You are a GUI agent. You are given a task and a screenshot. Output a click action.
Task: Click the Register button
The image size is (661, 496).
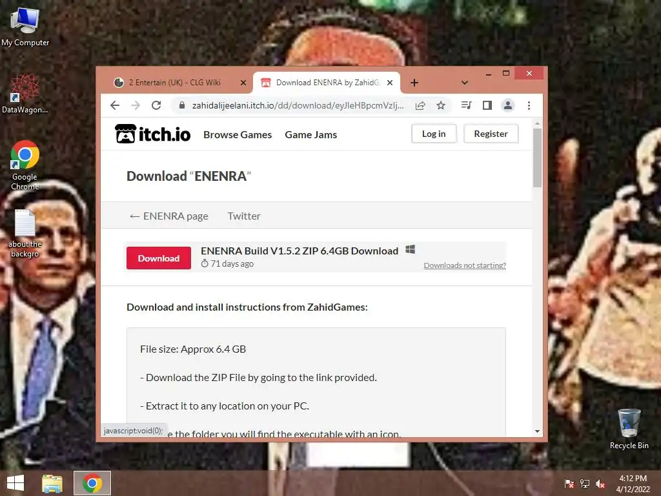click(x=491, y=134)
